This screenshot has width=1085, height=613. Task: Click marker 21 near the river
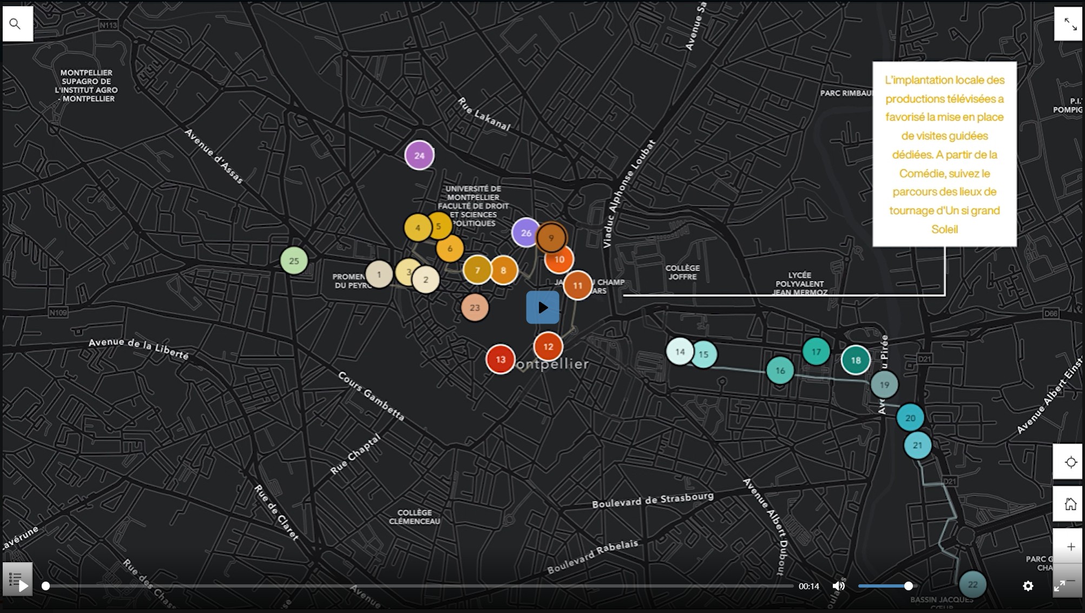click(x=917, y=445)
